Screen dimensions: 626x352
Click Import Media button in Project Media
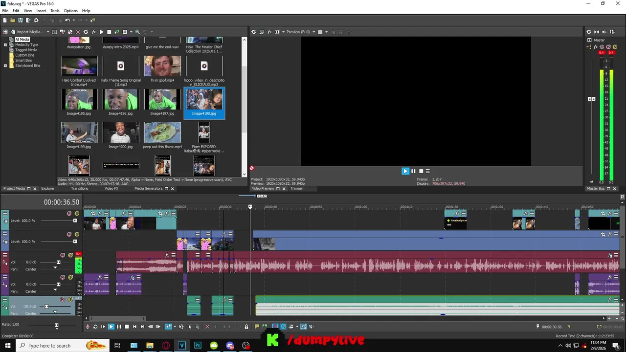click(27, 32)
